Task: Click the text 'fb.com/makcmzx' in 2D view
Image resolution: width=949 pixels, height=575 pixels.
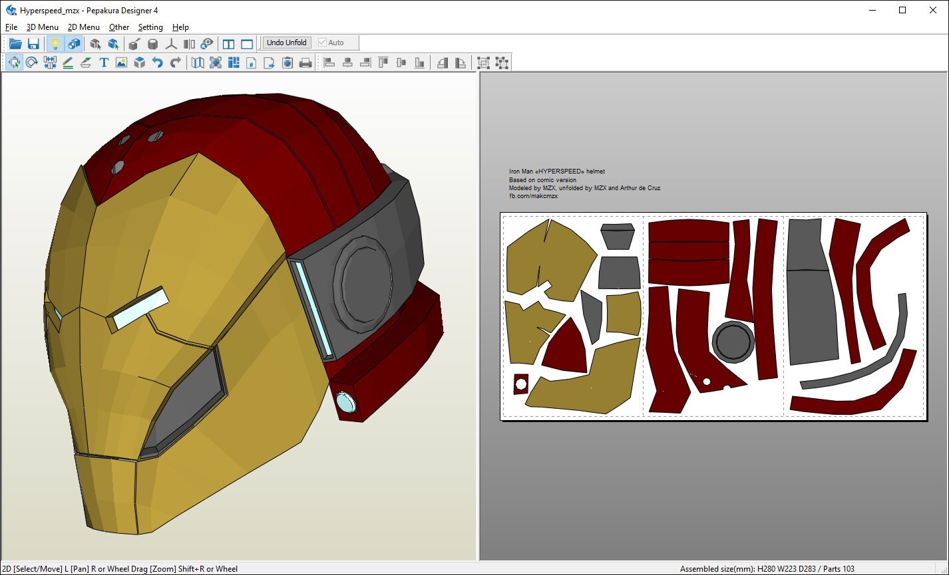Action: pos(533,196)
